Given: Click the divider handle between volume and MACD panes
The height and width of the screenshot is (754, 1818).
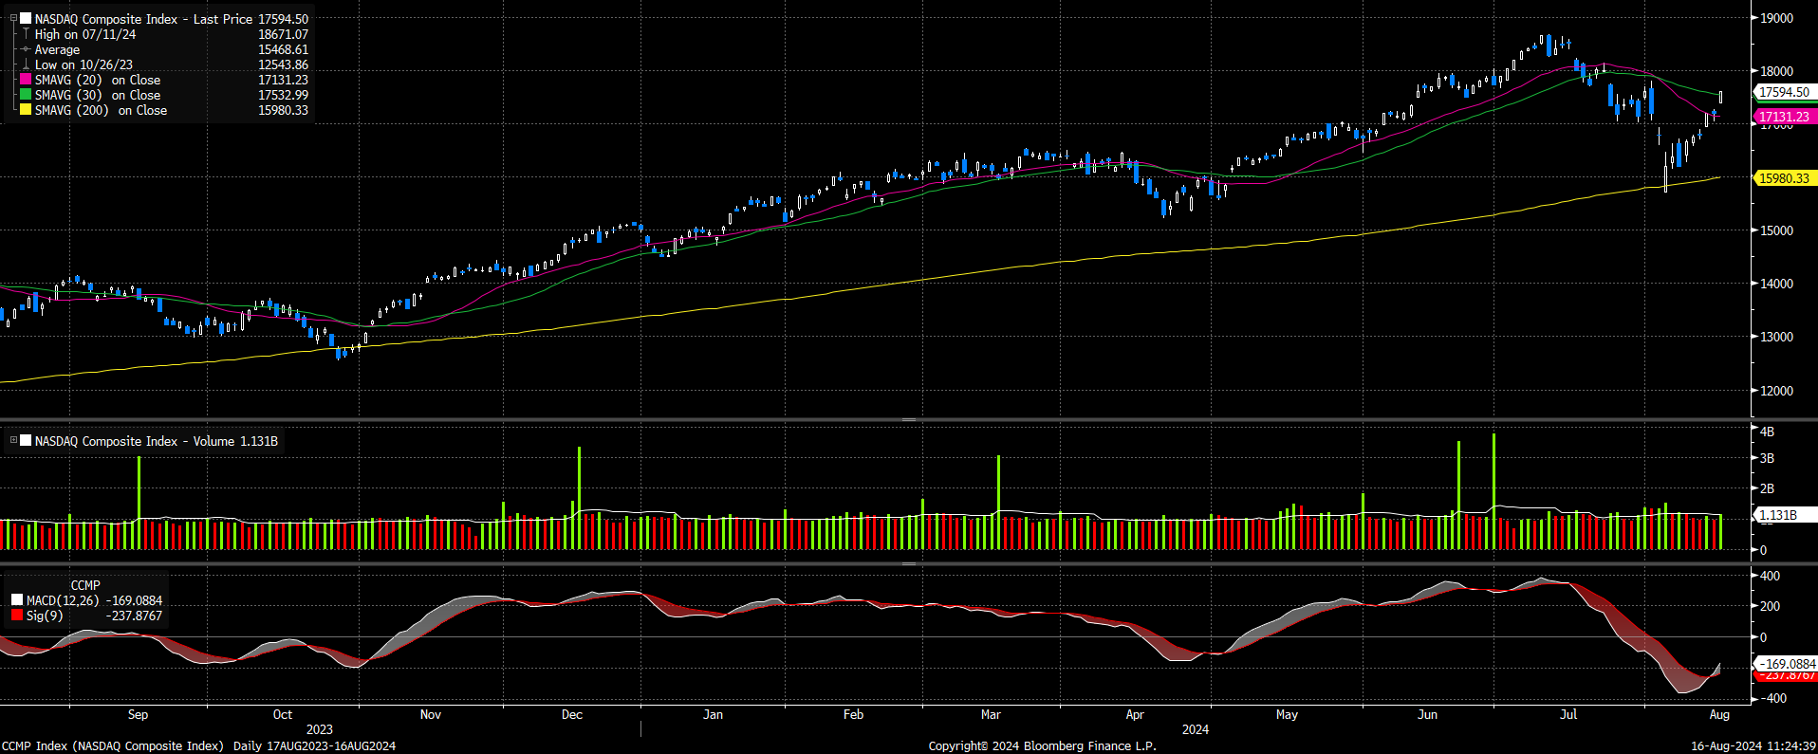Looking at the screenshot, I should [908, 563].
